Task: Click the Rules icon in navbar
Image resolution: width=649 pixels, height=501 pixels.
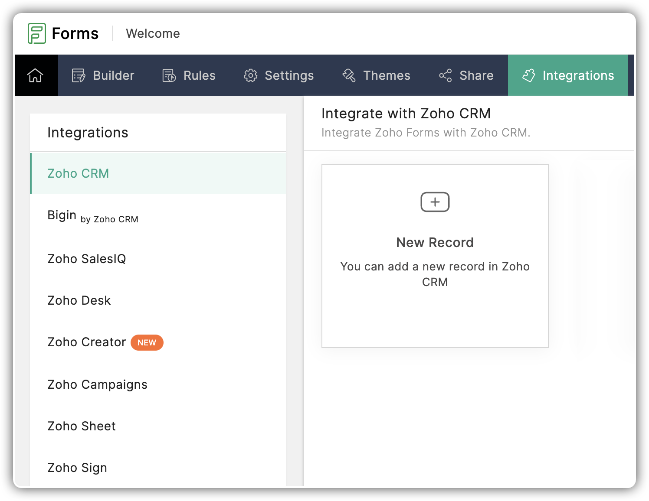Action: pos(169,75)
